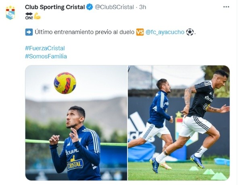Image resolution: width=242 pixels, height=185 pixels.
Task: Click the ON! arrow emoji
Action: pyautogui.click(x=29, y=16)
